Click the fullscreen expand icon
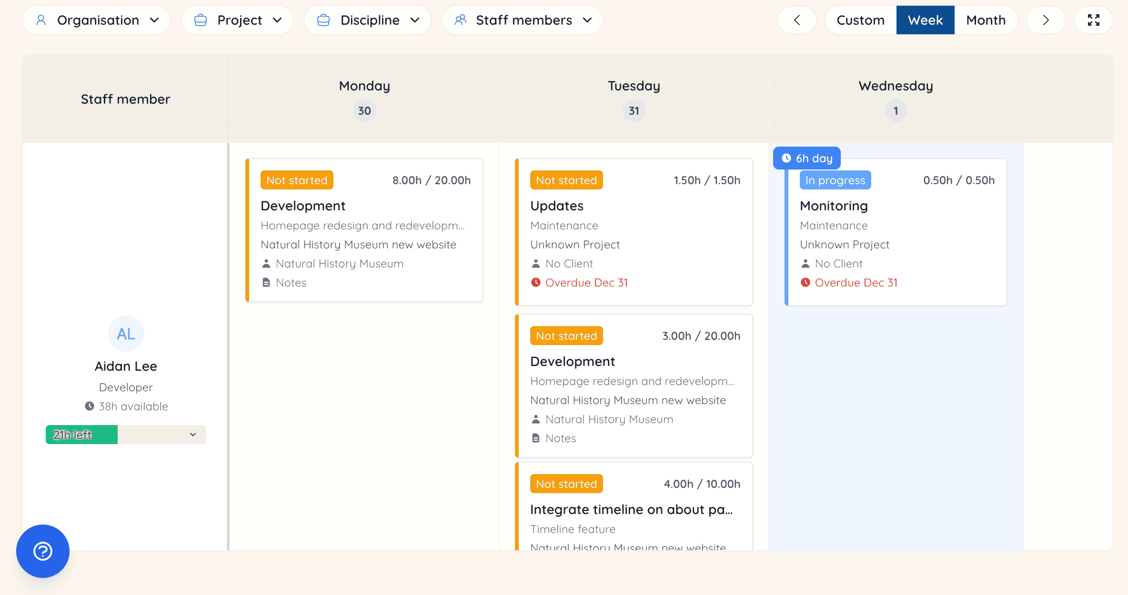1128x595 pixels. point(1093,20)
